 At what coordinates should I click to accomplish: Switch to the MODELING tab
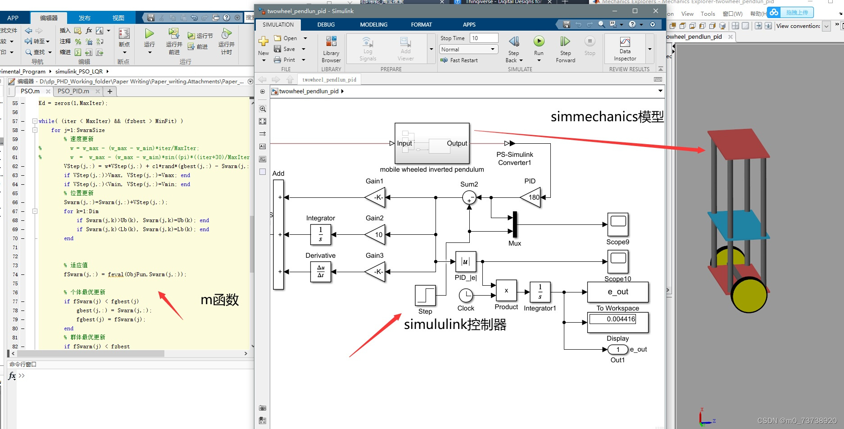(373, 25)
